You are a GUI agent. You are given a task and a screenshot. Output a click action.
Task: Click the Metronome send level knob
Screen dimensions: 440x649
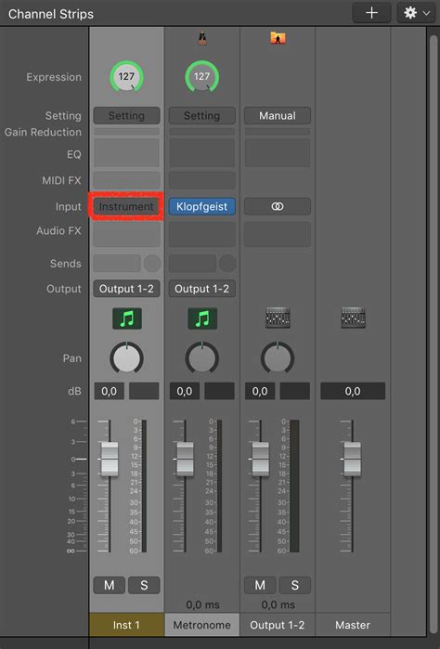point(227,264)
